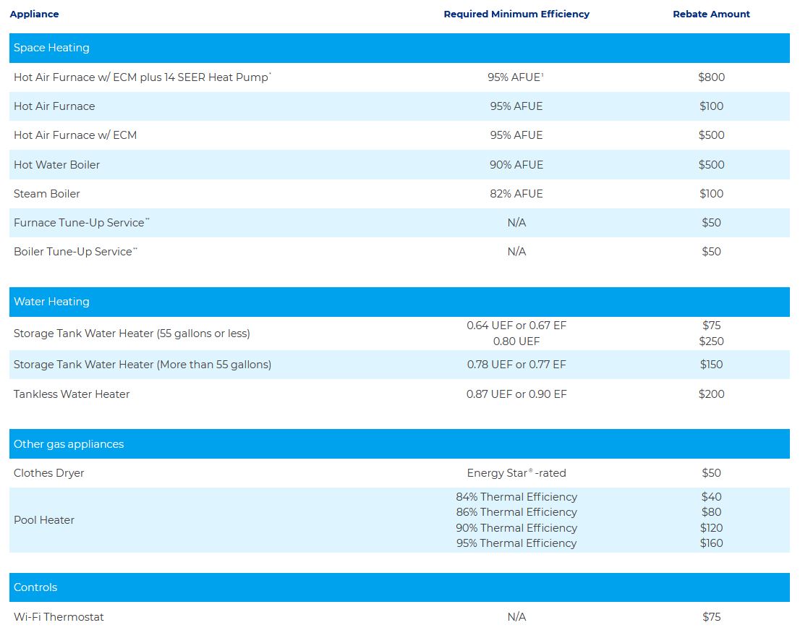Click the 95% Thermal Efficiency line

(516, 543)
